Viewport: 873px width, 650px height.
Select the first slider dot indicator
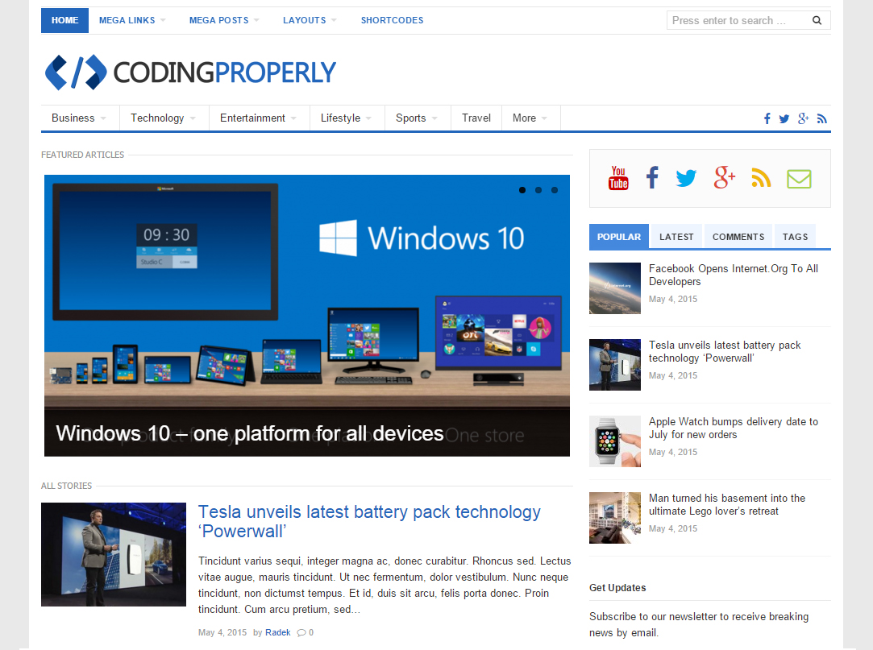522,190
